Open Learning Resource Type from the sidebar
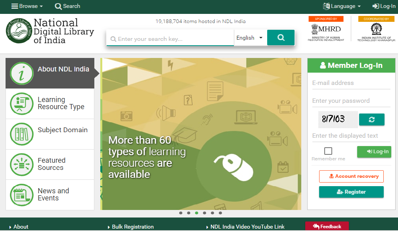Screen dimensions: 398x231 [x=22, y=104]
